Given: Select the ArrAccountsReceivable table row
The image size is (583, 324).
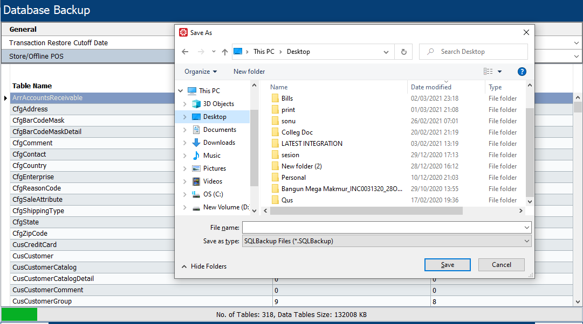Looking at the screenshot, I should [x=93, y=98].
